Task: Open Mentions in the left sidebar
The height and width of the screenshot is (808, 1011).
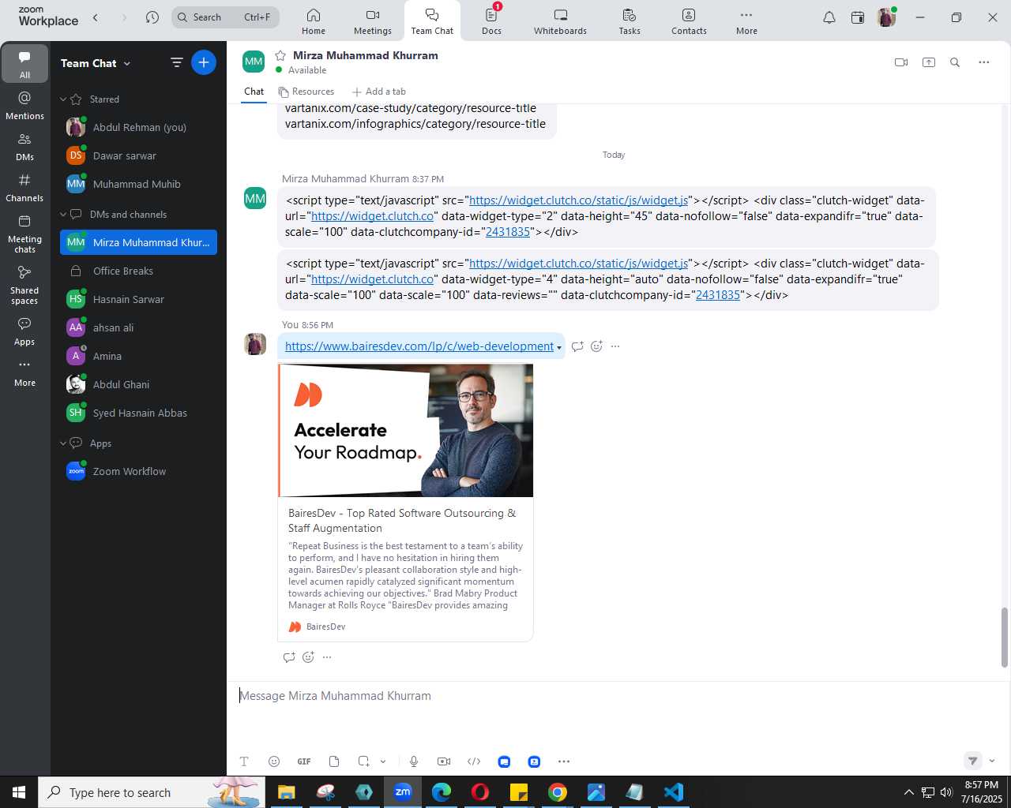Action: tap(24, 105)
